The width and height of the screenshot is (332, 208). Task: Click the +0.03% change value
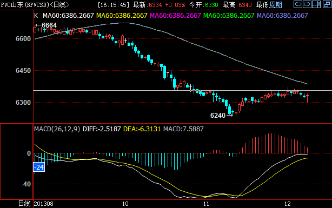[175, 5]
